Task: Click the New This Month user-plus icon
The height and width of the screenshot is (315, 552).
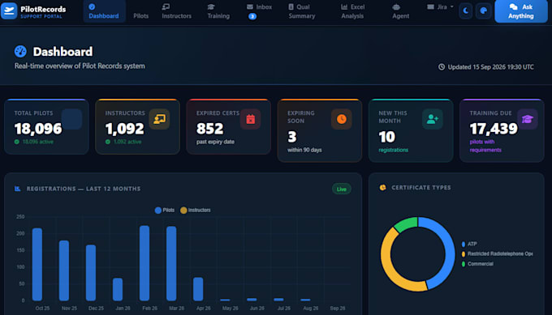Action: [433, 119]
